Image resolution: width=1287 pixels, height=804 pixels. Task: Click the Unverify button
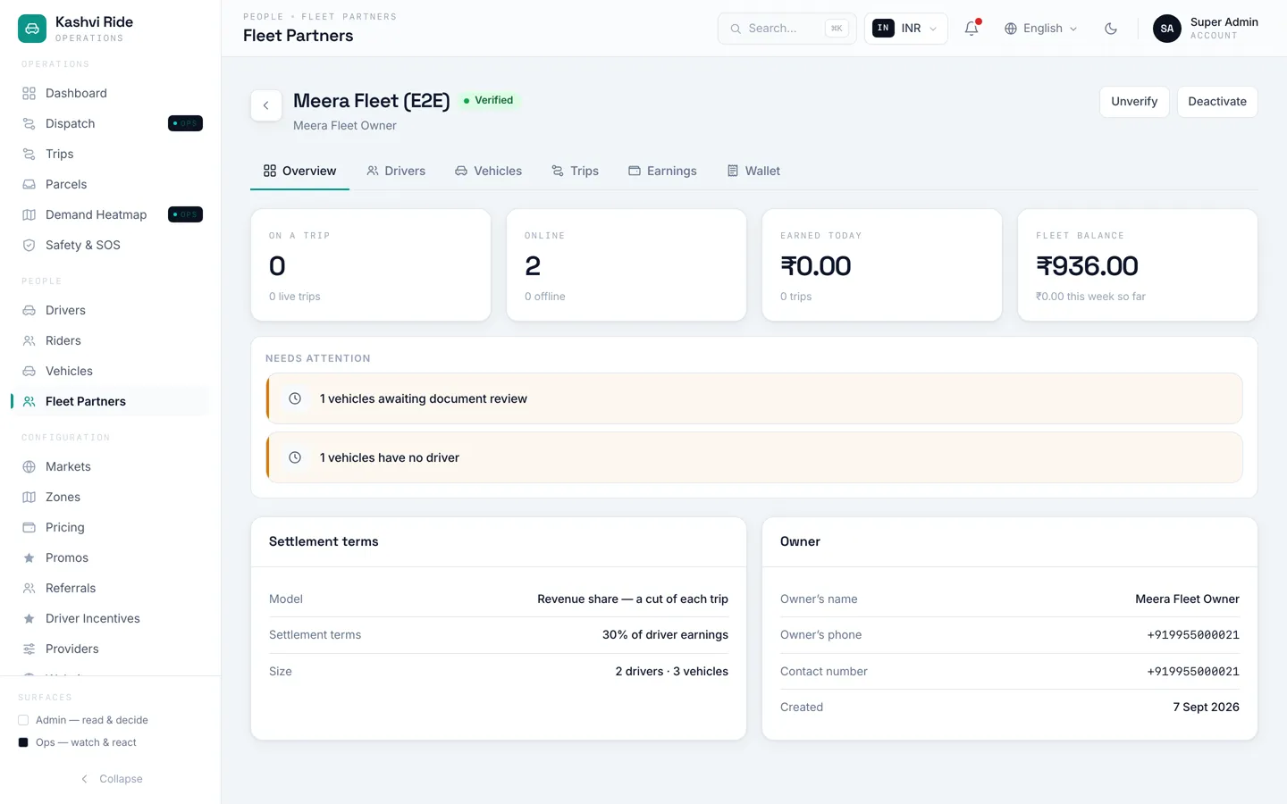(x=1134, y=102)
